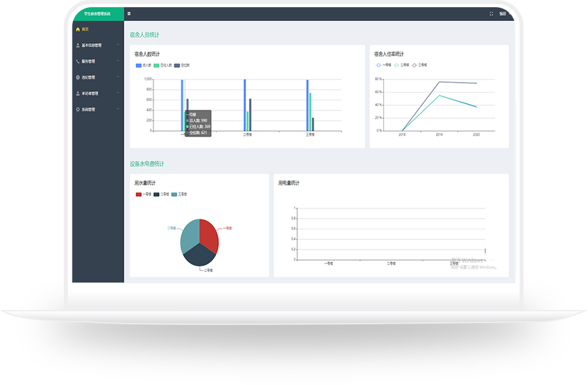Image resolution: width=588 pixels, height=385 pixels.
Task: Toggle the sidebar collapse grid icon
Action: coord(129,14)
